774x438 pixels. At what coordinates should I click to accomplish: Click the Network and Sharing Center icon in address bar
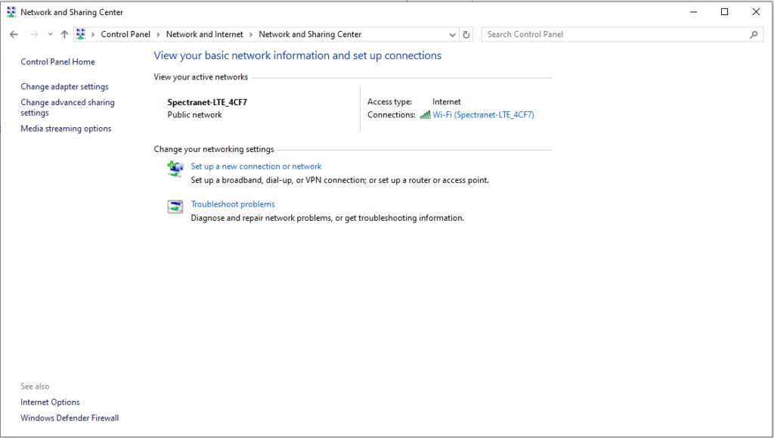81,34
